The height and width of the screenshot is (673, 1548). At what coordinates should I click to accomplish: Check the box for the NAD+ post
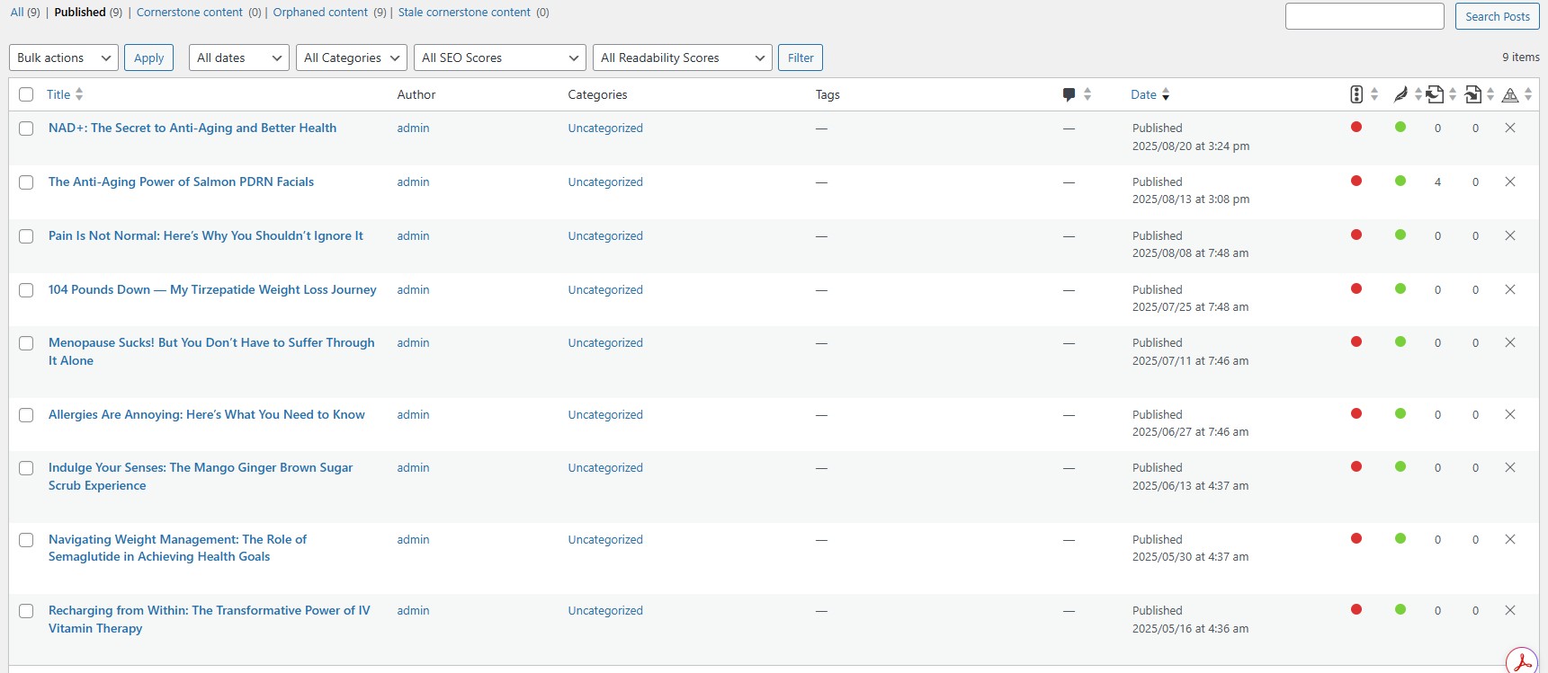(26, 128)
